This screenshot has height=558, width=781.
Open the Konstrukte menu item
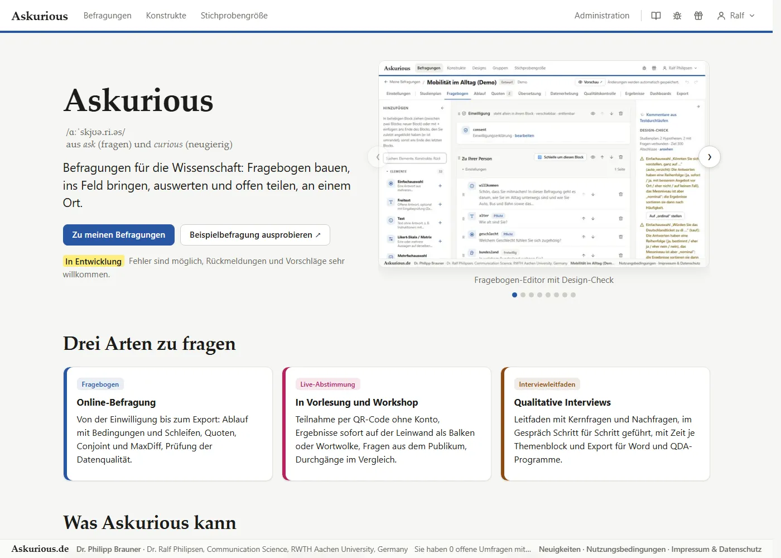(x=166, y=16)
